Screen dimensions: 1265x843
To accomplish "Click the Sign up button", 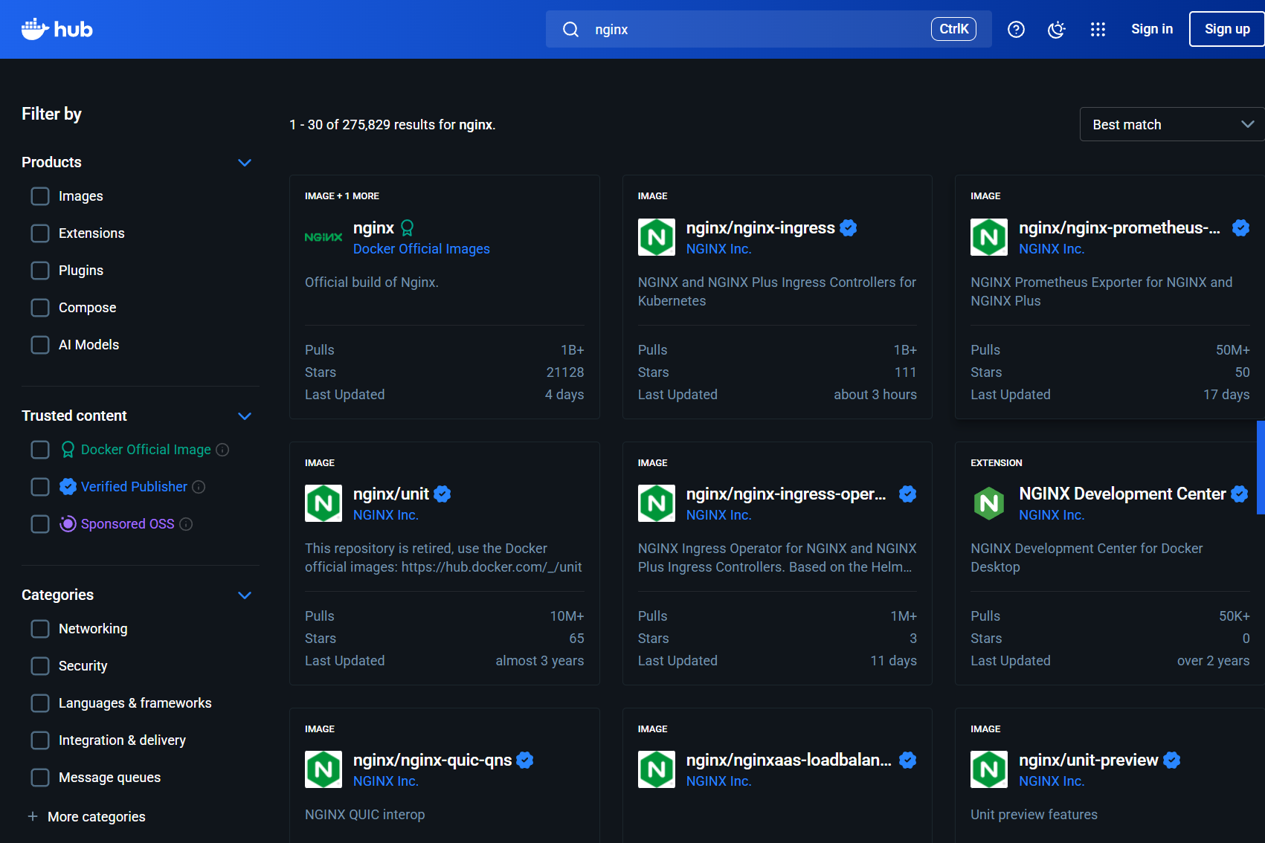I will pos(1227,29).
